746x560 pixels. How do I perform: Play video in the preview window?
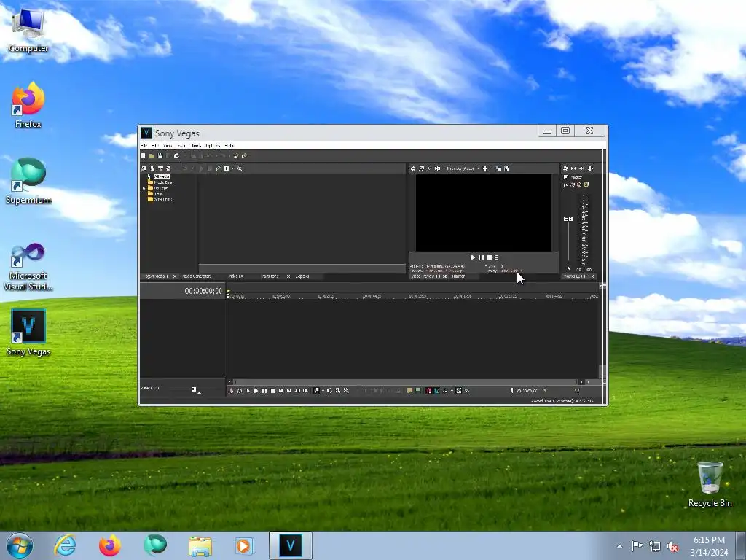[473, 257]
